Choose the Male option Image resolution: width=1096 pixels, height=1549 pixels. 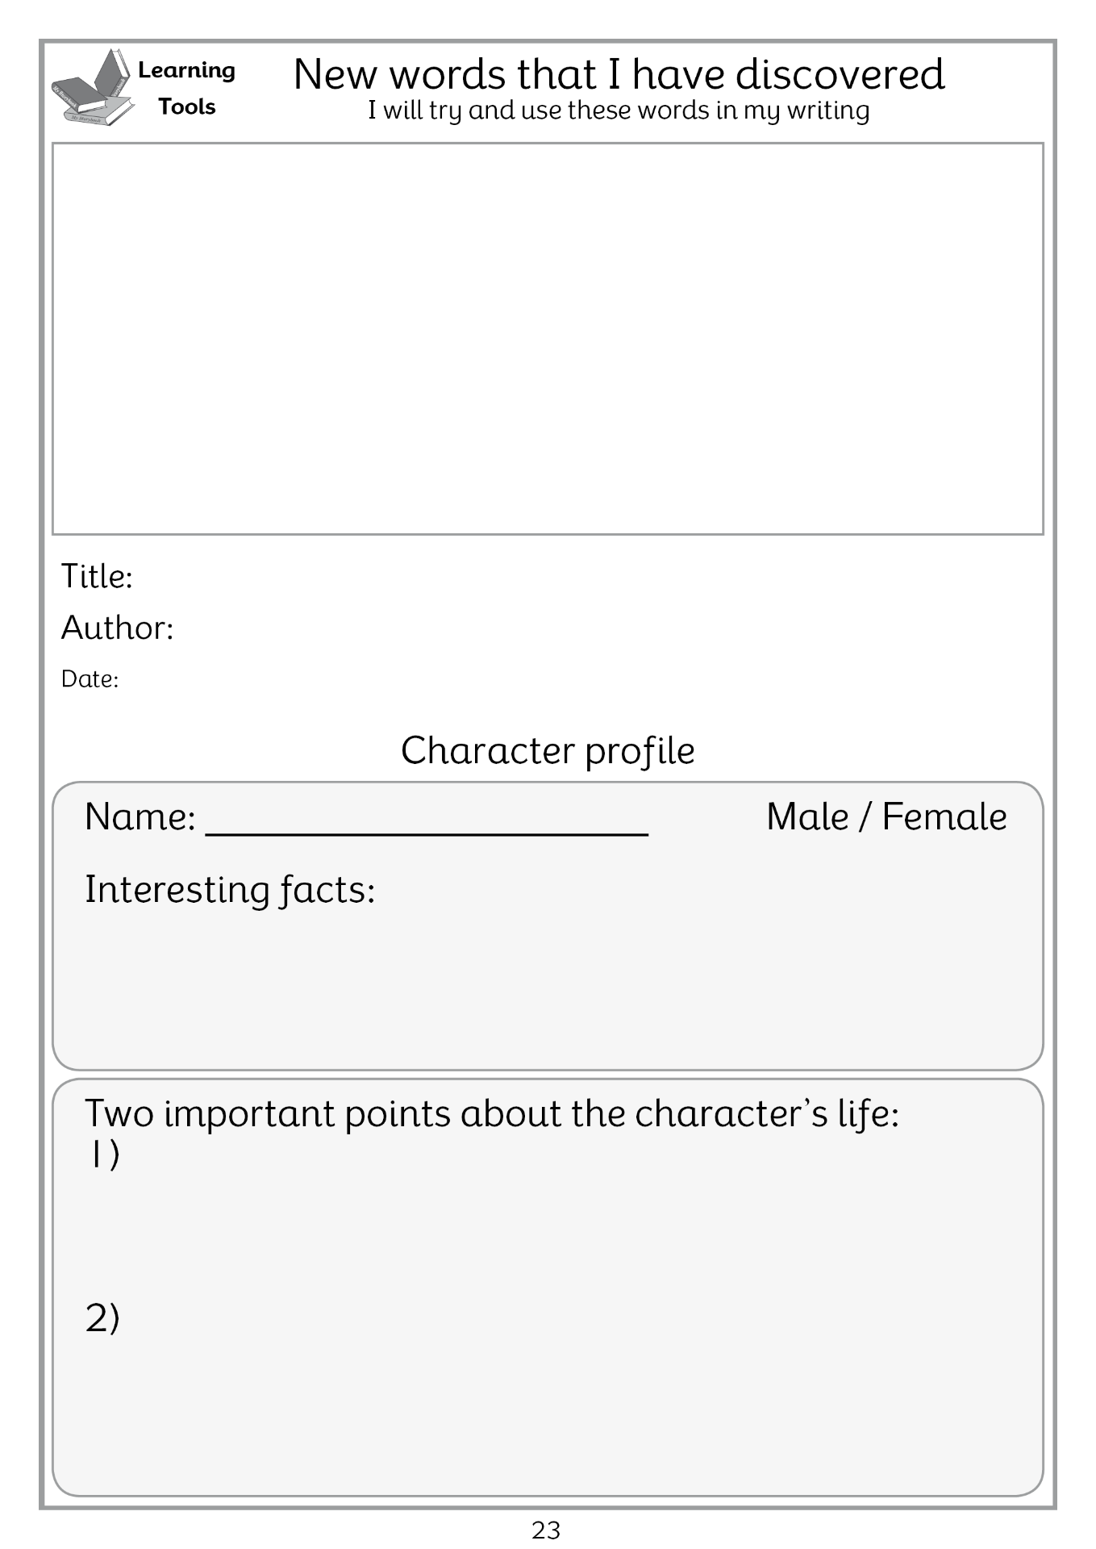(806, 816)
